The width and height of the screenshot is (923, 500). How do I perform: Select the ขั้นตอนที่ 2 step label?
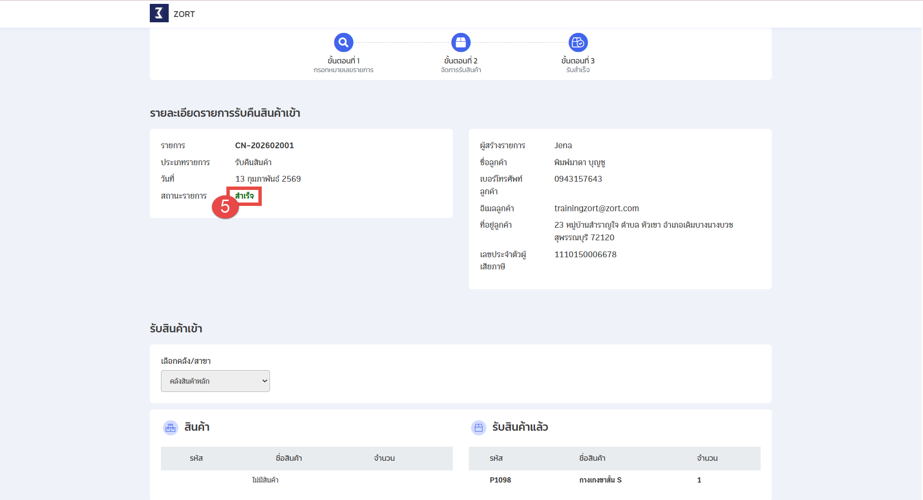click(461, 61)
